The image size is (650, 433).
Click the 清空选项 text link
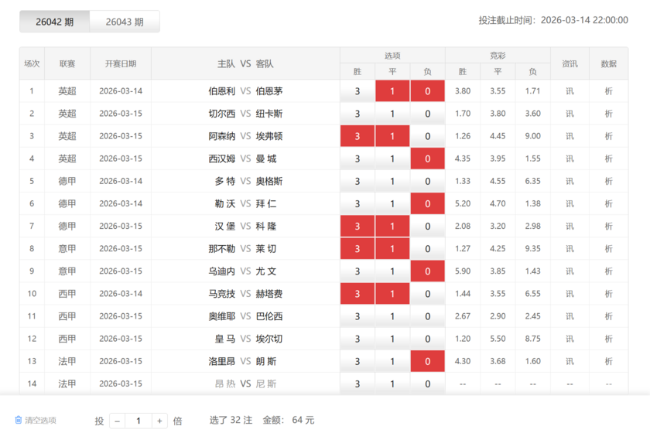pyautogui.click(x=40, y=420)
